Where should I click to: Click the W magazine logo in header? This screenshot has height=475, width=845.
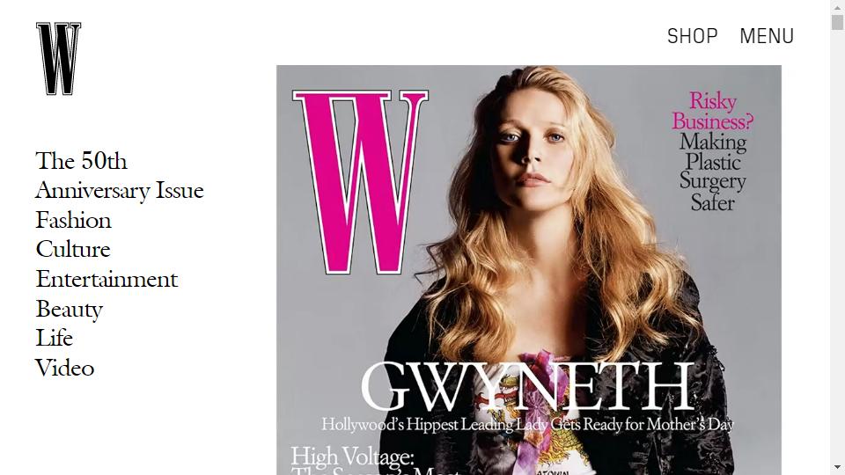pyautogui.click(x=59, y=59)
